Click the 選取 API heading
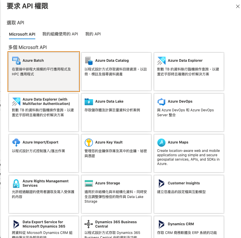 coord(15,23)
